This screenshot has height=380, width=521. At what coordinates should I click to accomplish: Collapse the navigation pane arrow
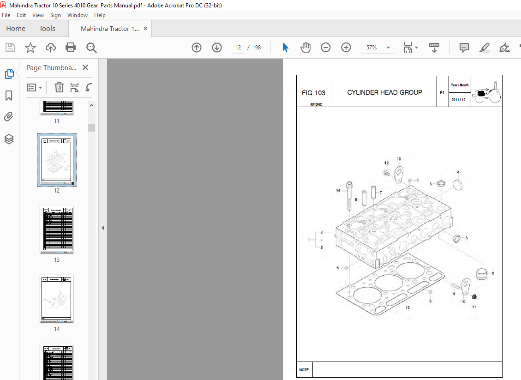(x=103, y=228)
